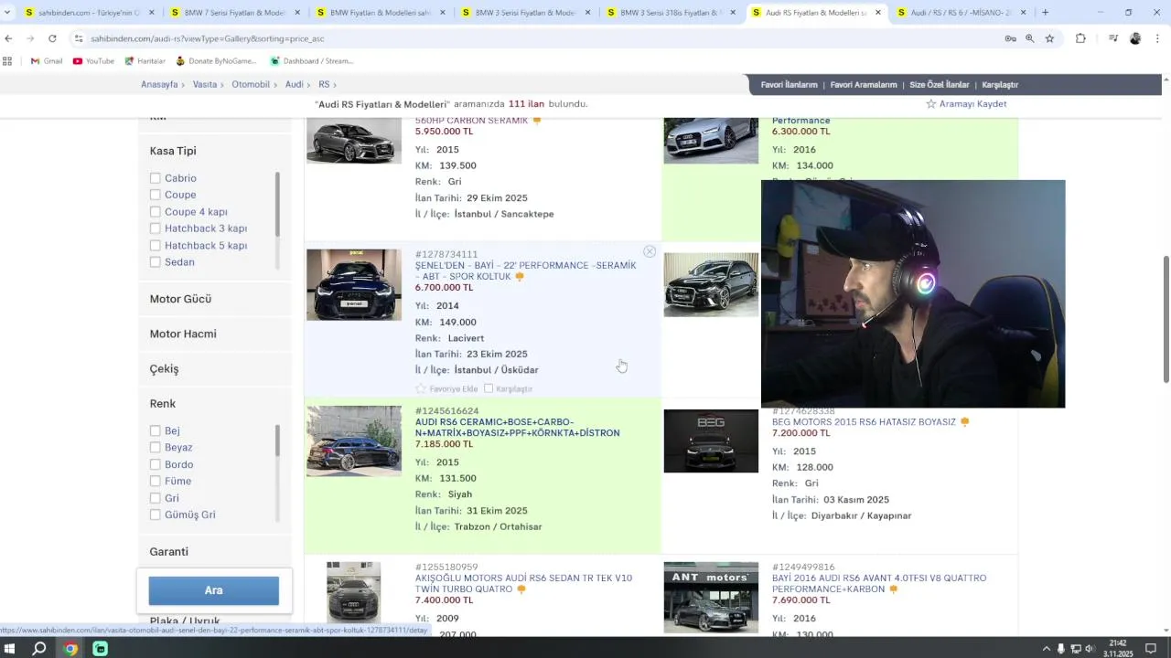Viewport: 1171px width, 658px height.
Task: Check the Bej color filter
Action: pyautogui.click(x=156, y=430)
